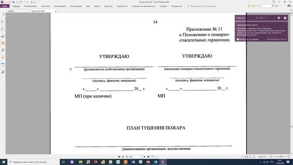Click the Print icon in quick access toolbar
The image size is (293, 165).
pos(13,2)
